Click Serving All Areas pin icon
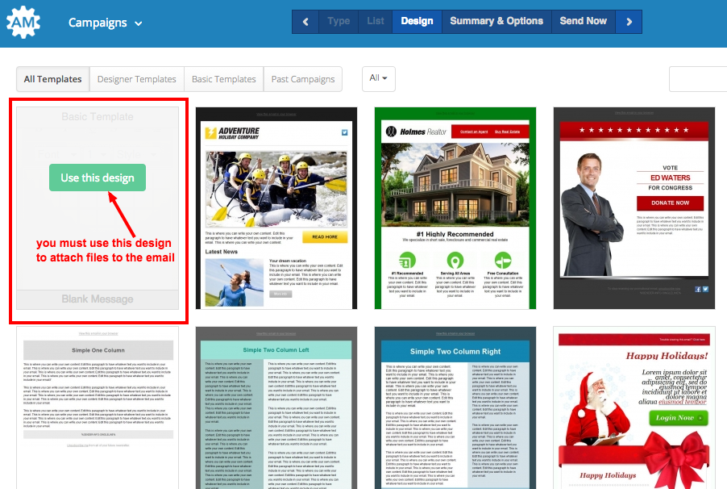The width and height of the screenshot is (727, 489). coord(455,261)
